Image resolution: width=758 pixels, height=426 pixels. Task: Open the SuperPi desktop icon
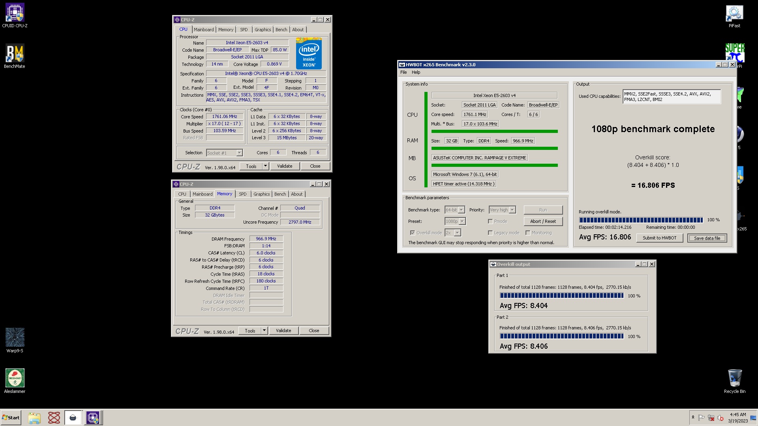coord(735,53)
